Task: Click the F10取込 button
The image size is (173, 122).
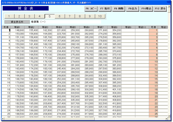Action: tap(146, 9)
